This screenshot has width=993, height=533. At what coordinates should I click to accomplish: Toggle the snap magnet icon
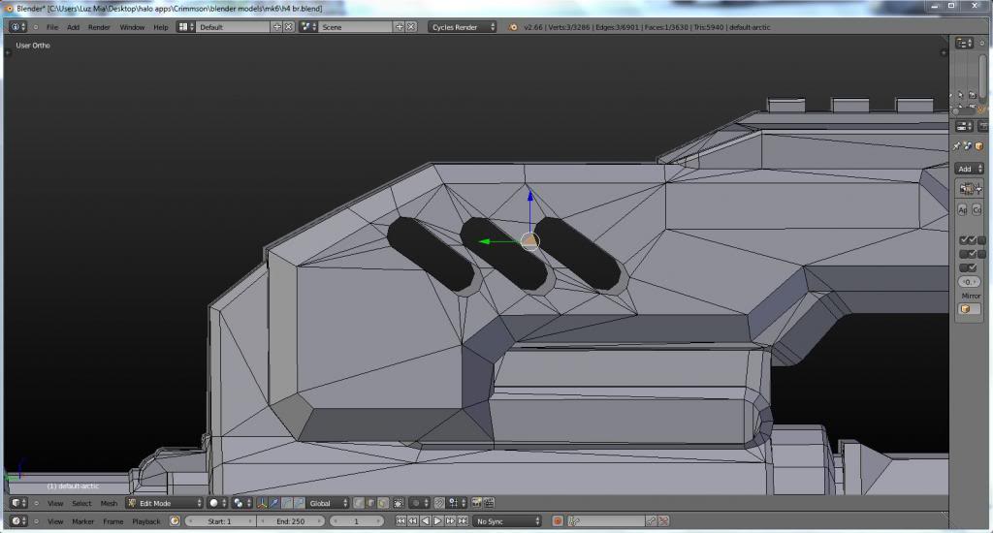pos(439,503)
